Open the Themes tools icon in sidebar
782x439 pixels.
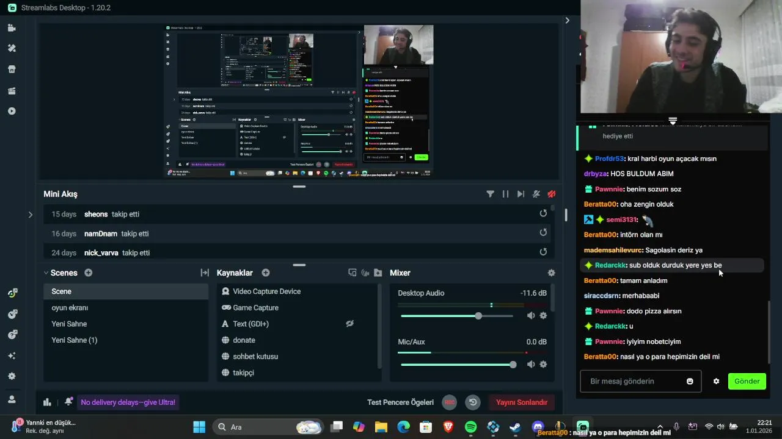pyautogui.click(x=12, y=48)
